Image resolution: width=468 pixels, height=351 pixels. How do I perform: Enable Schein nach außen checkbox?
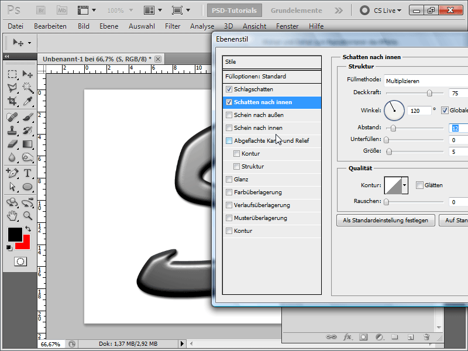tap(229, 115)
